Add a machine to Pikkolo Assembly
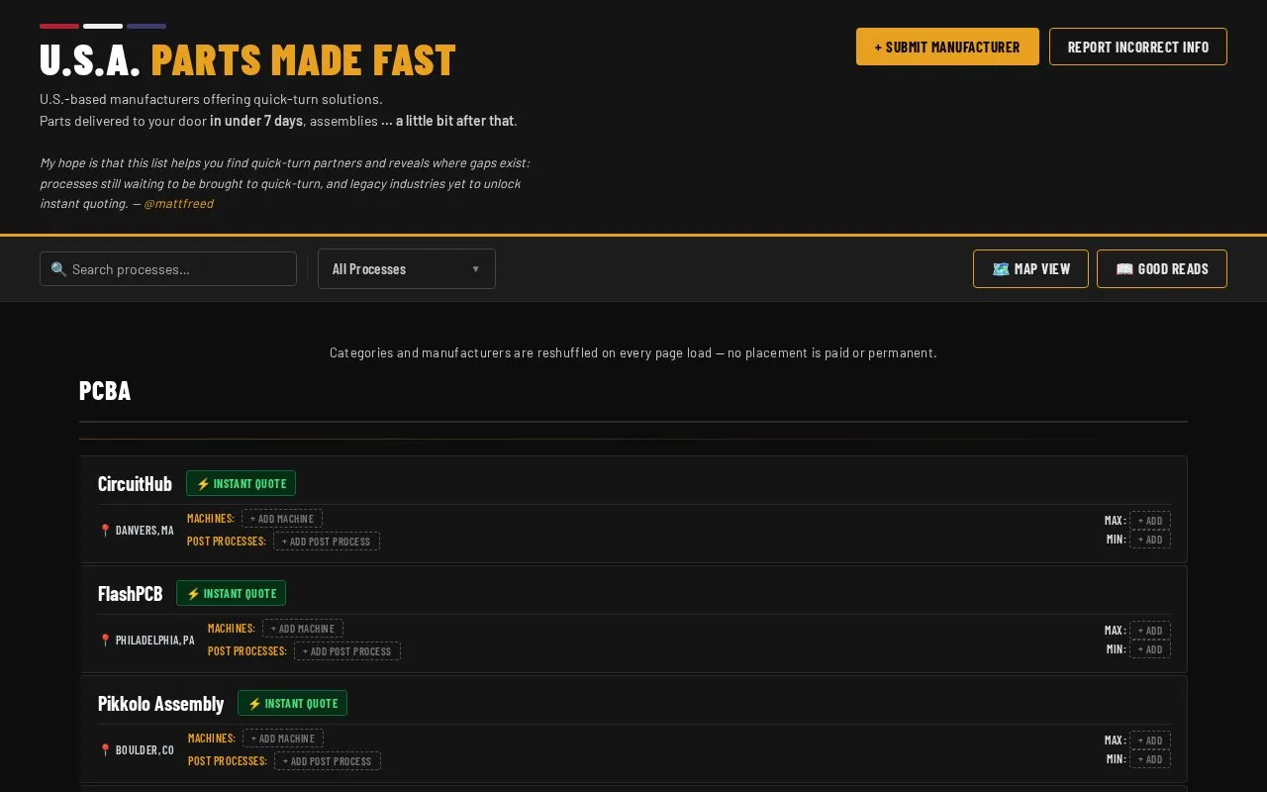1267x792 pixels. pyautogui.click(x=283, y=739)
